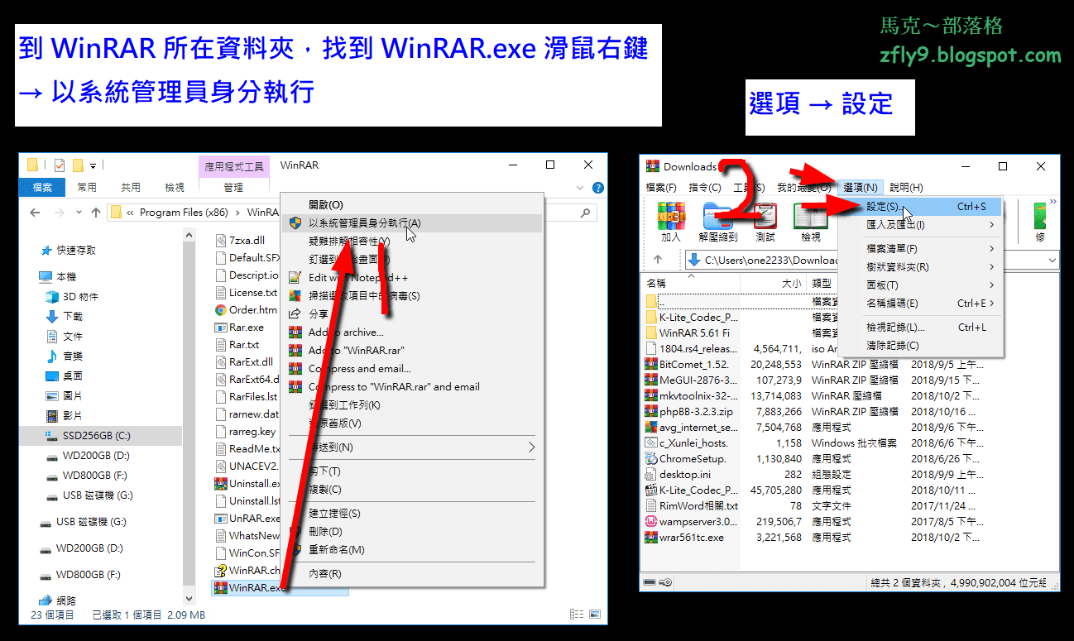The height and width of the screenshot is (641, 1074).
Task: Open the 指令(C) menu in WinRAR
Action: [705, 188]
